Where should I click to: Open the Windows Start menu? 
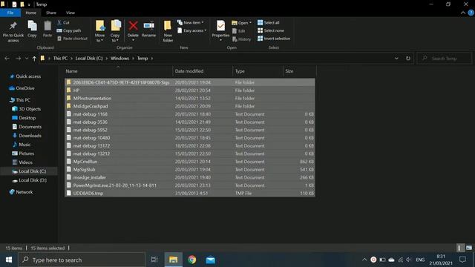click(9, 260)
